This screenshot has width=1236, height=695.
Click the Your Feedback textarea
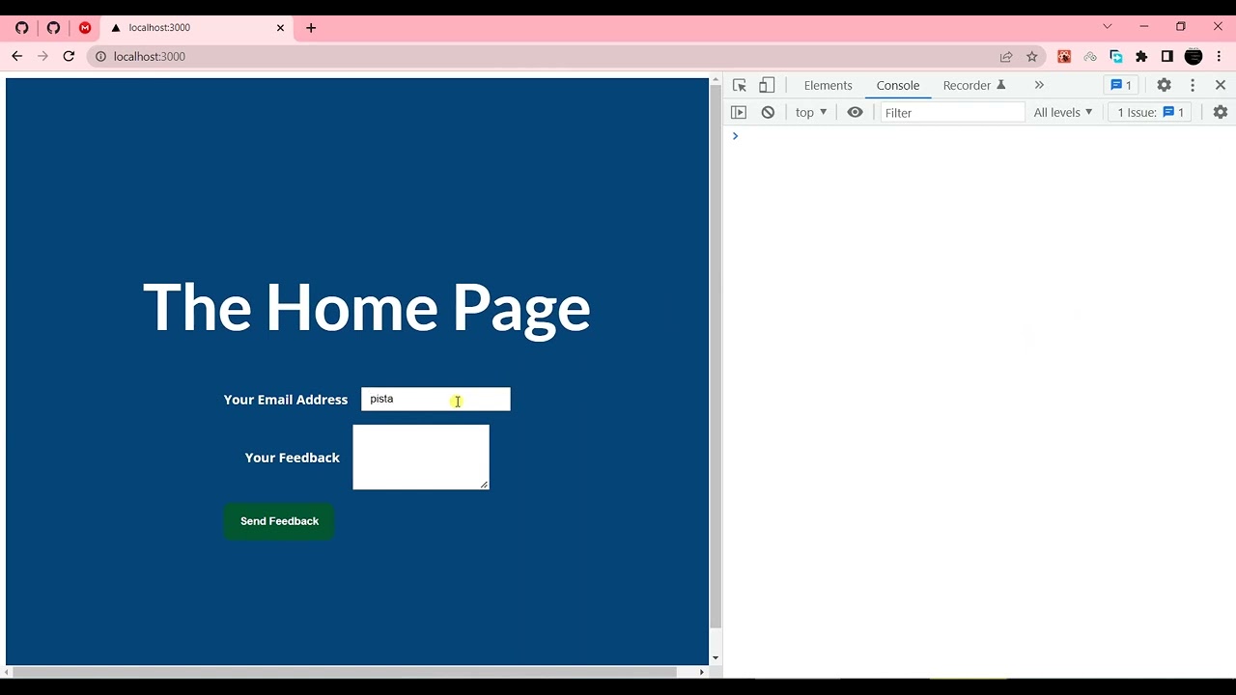tap(421, 457)
